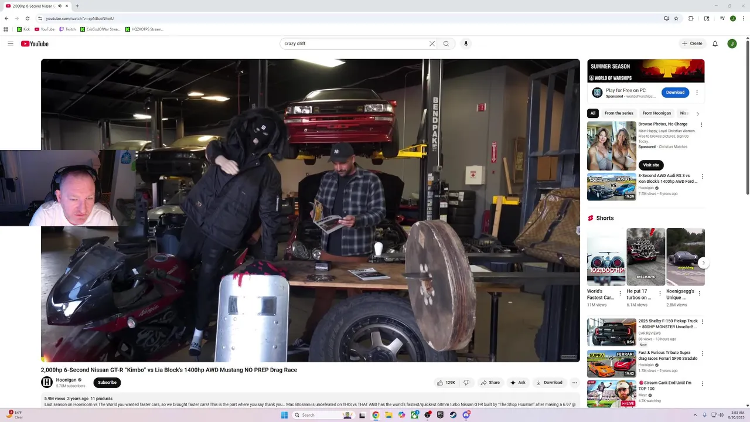
Task: View site information in the address bar
Action: (x=40, y=18)
